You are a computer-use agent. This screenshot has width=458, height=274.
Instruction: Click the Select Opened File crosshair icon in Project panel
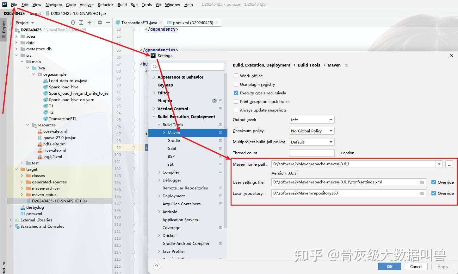(x=73, y=22)
